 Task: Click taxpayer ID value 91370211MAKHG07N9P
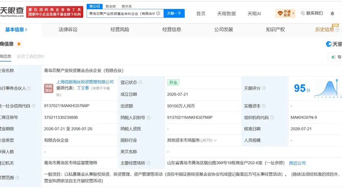pyautogui.click(x=190, y=117)
